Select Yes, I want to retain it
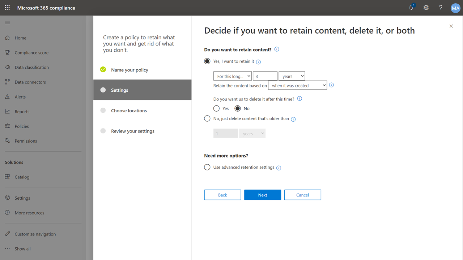Image resolution: width=463 pixels, height=260 pixels. (207, 61)
